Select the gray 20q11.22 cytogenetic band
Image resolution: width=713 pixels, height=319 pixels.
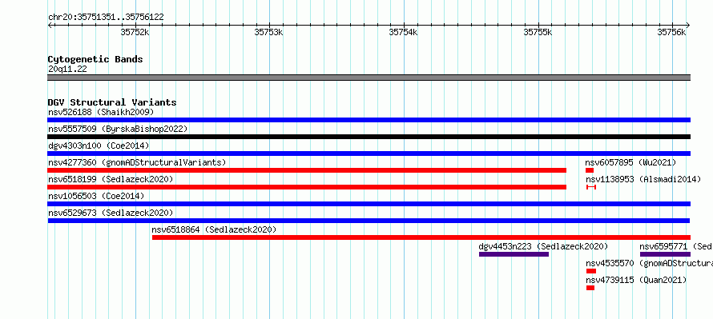369,78
